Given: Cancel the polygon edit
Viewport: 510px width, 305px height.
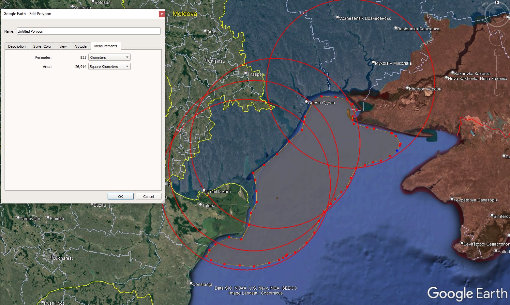Looking at the screenshot, I should tap(148, 197).
